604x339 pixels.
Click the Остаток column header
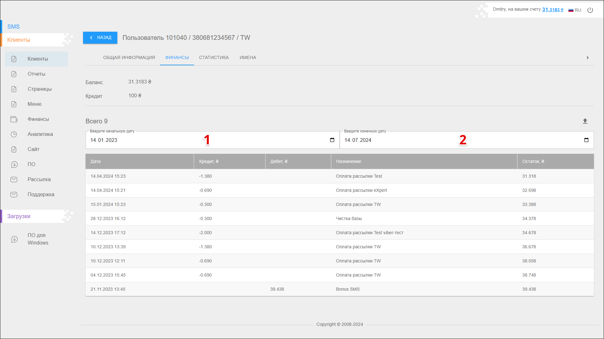point(533,162)
